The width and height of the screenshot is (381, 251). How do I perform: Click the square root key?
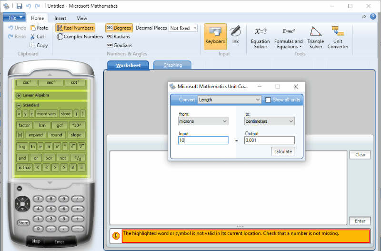coord(73,147)
